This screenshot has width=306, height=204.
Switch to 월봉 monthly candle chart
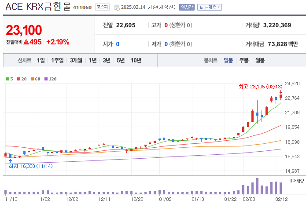pyautogui.click(x=260, y=60)
